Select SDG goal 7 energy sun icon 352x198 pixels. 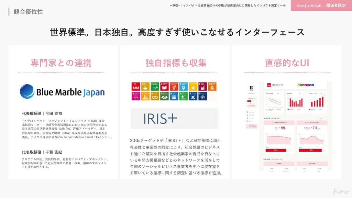click(193, 86)
